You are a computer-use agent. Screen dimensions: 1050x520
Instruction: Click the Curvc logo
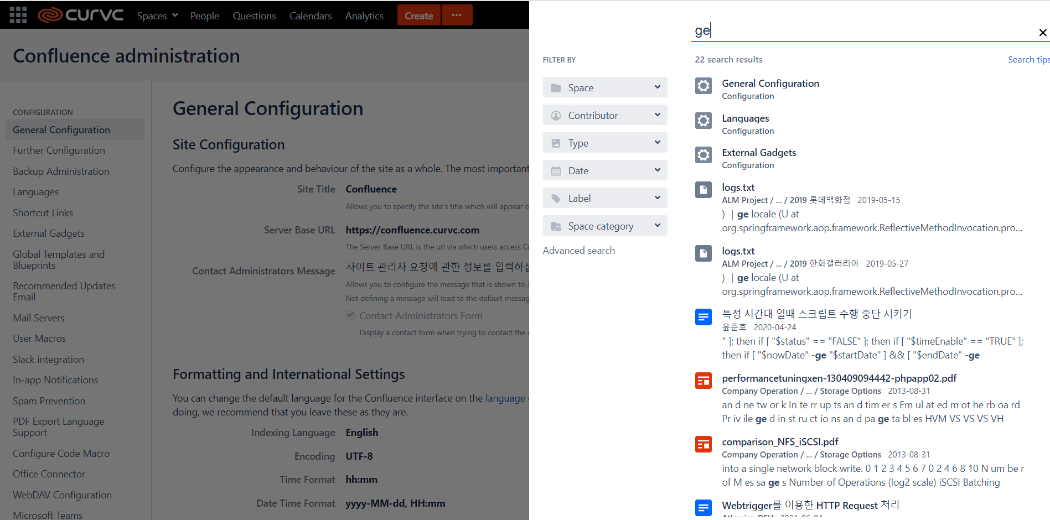(81, 15)
